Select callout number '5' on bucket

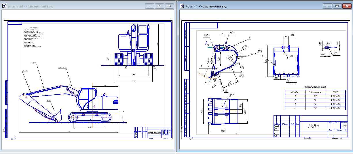tap(222, 34)
